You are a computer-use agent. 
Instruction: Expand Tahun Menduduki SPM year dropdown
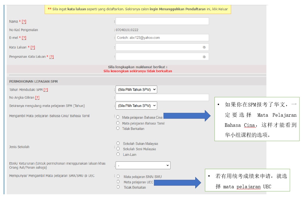point(136,90)
